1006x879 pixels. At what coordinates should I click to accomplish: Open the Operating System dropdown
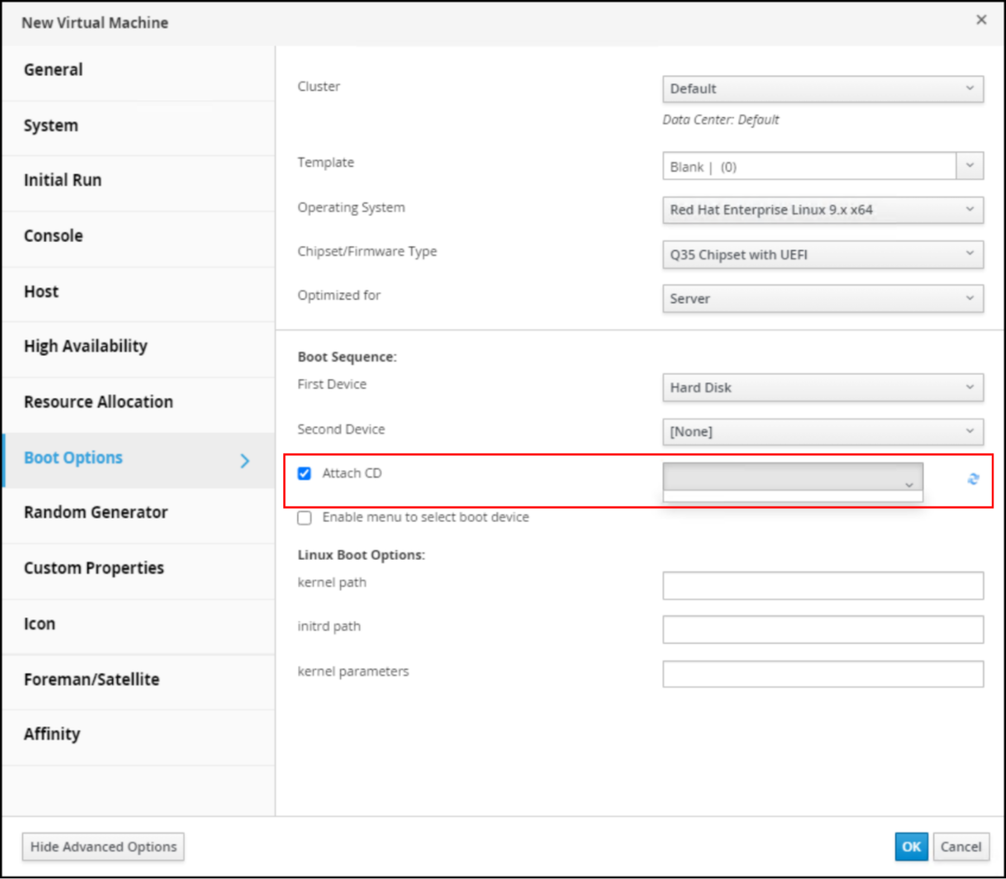click(x=823, y=210)
